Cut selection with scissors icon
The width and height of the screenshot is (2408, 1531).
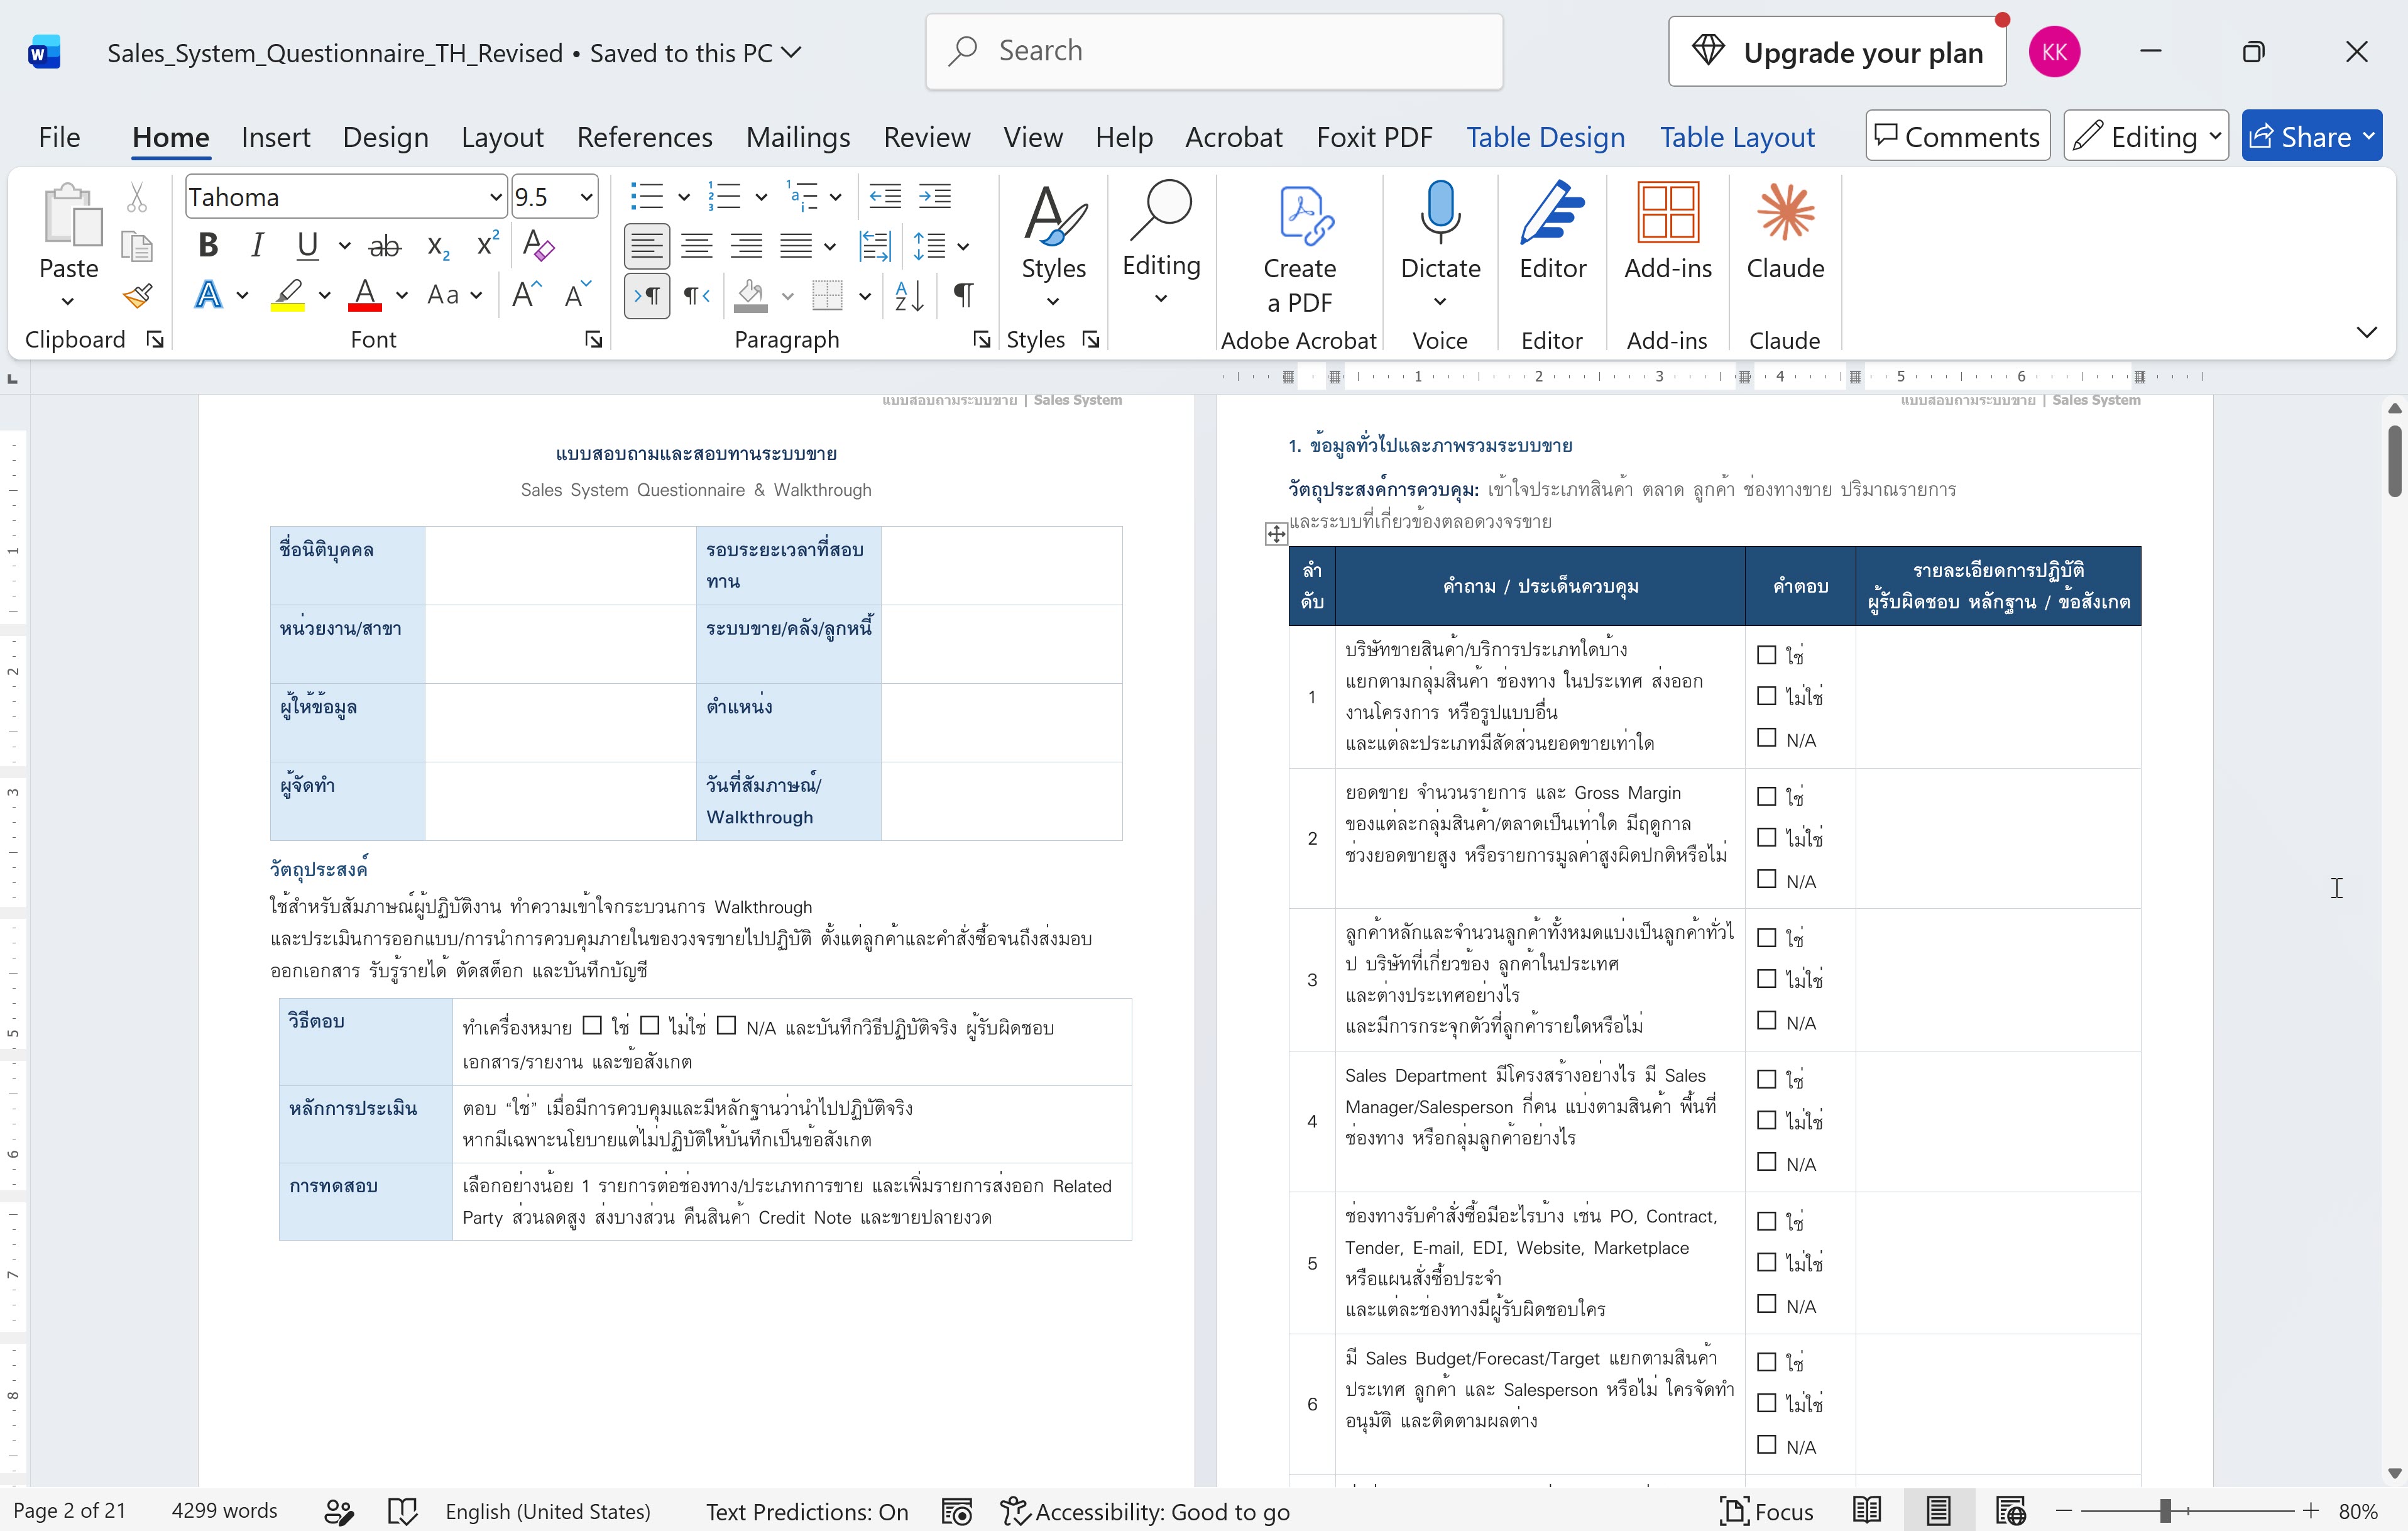(x=137, y=198)
